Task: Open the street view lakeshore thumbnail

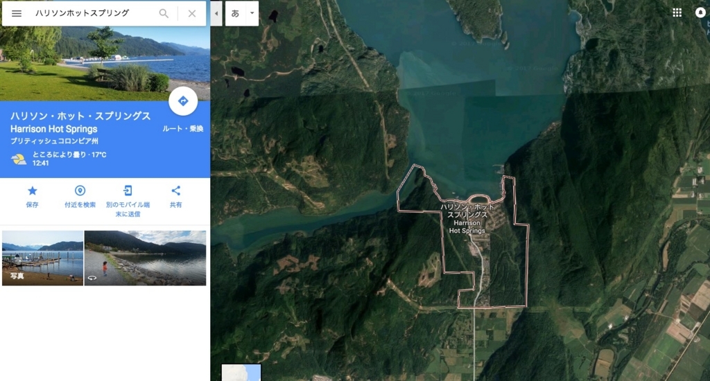Action: pos(145,258)
